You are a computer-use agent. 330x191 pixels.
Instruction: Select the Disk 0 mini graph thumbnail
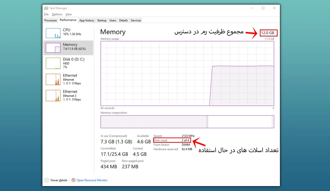(53, 63)
